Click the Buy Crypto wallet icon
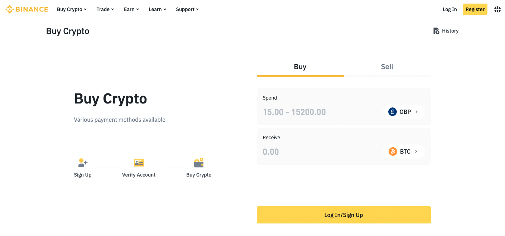Viewport: 505px width, 236px height. (x=199, y=163)
